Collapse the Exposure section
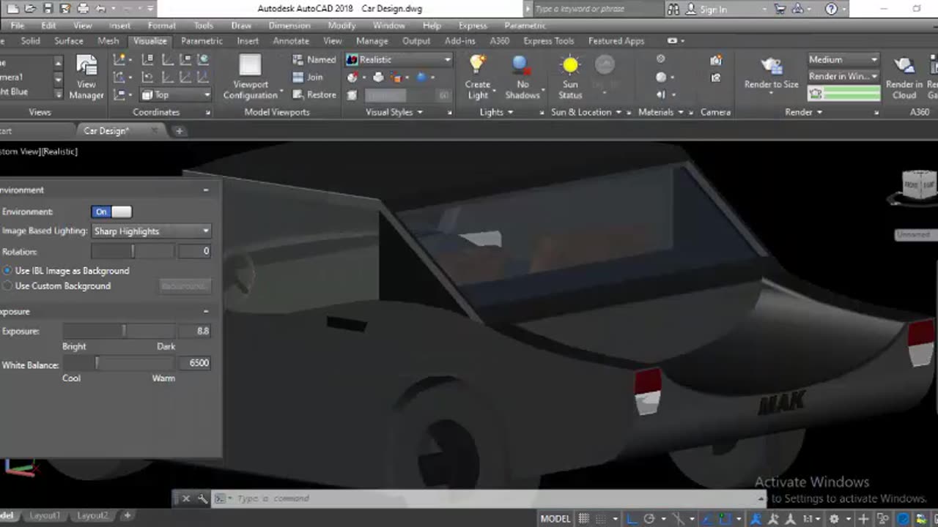Image resolution: width=938 pixels, height=527 pixels. point(206,311)
